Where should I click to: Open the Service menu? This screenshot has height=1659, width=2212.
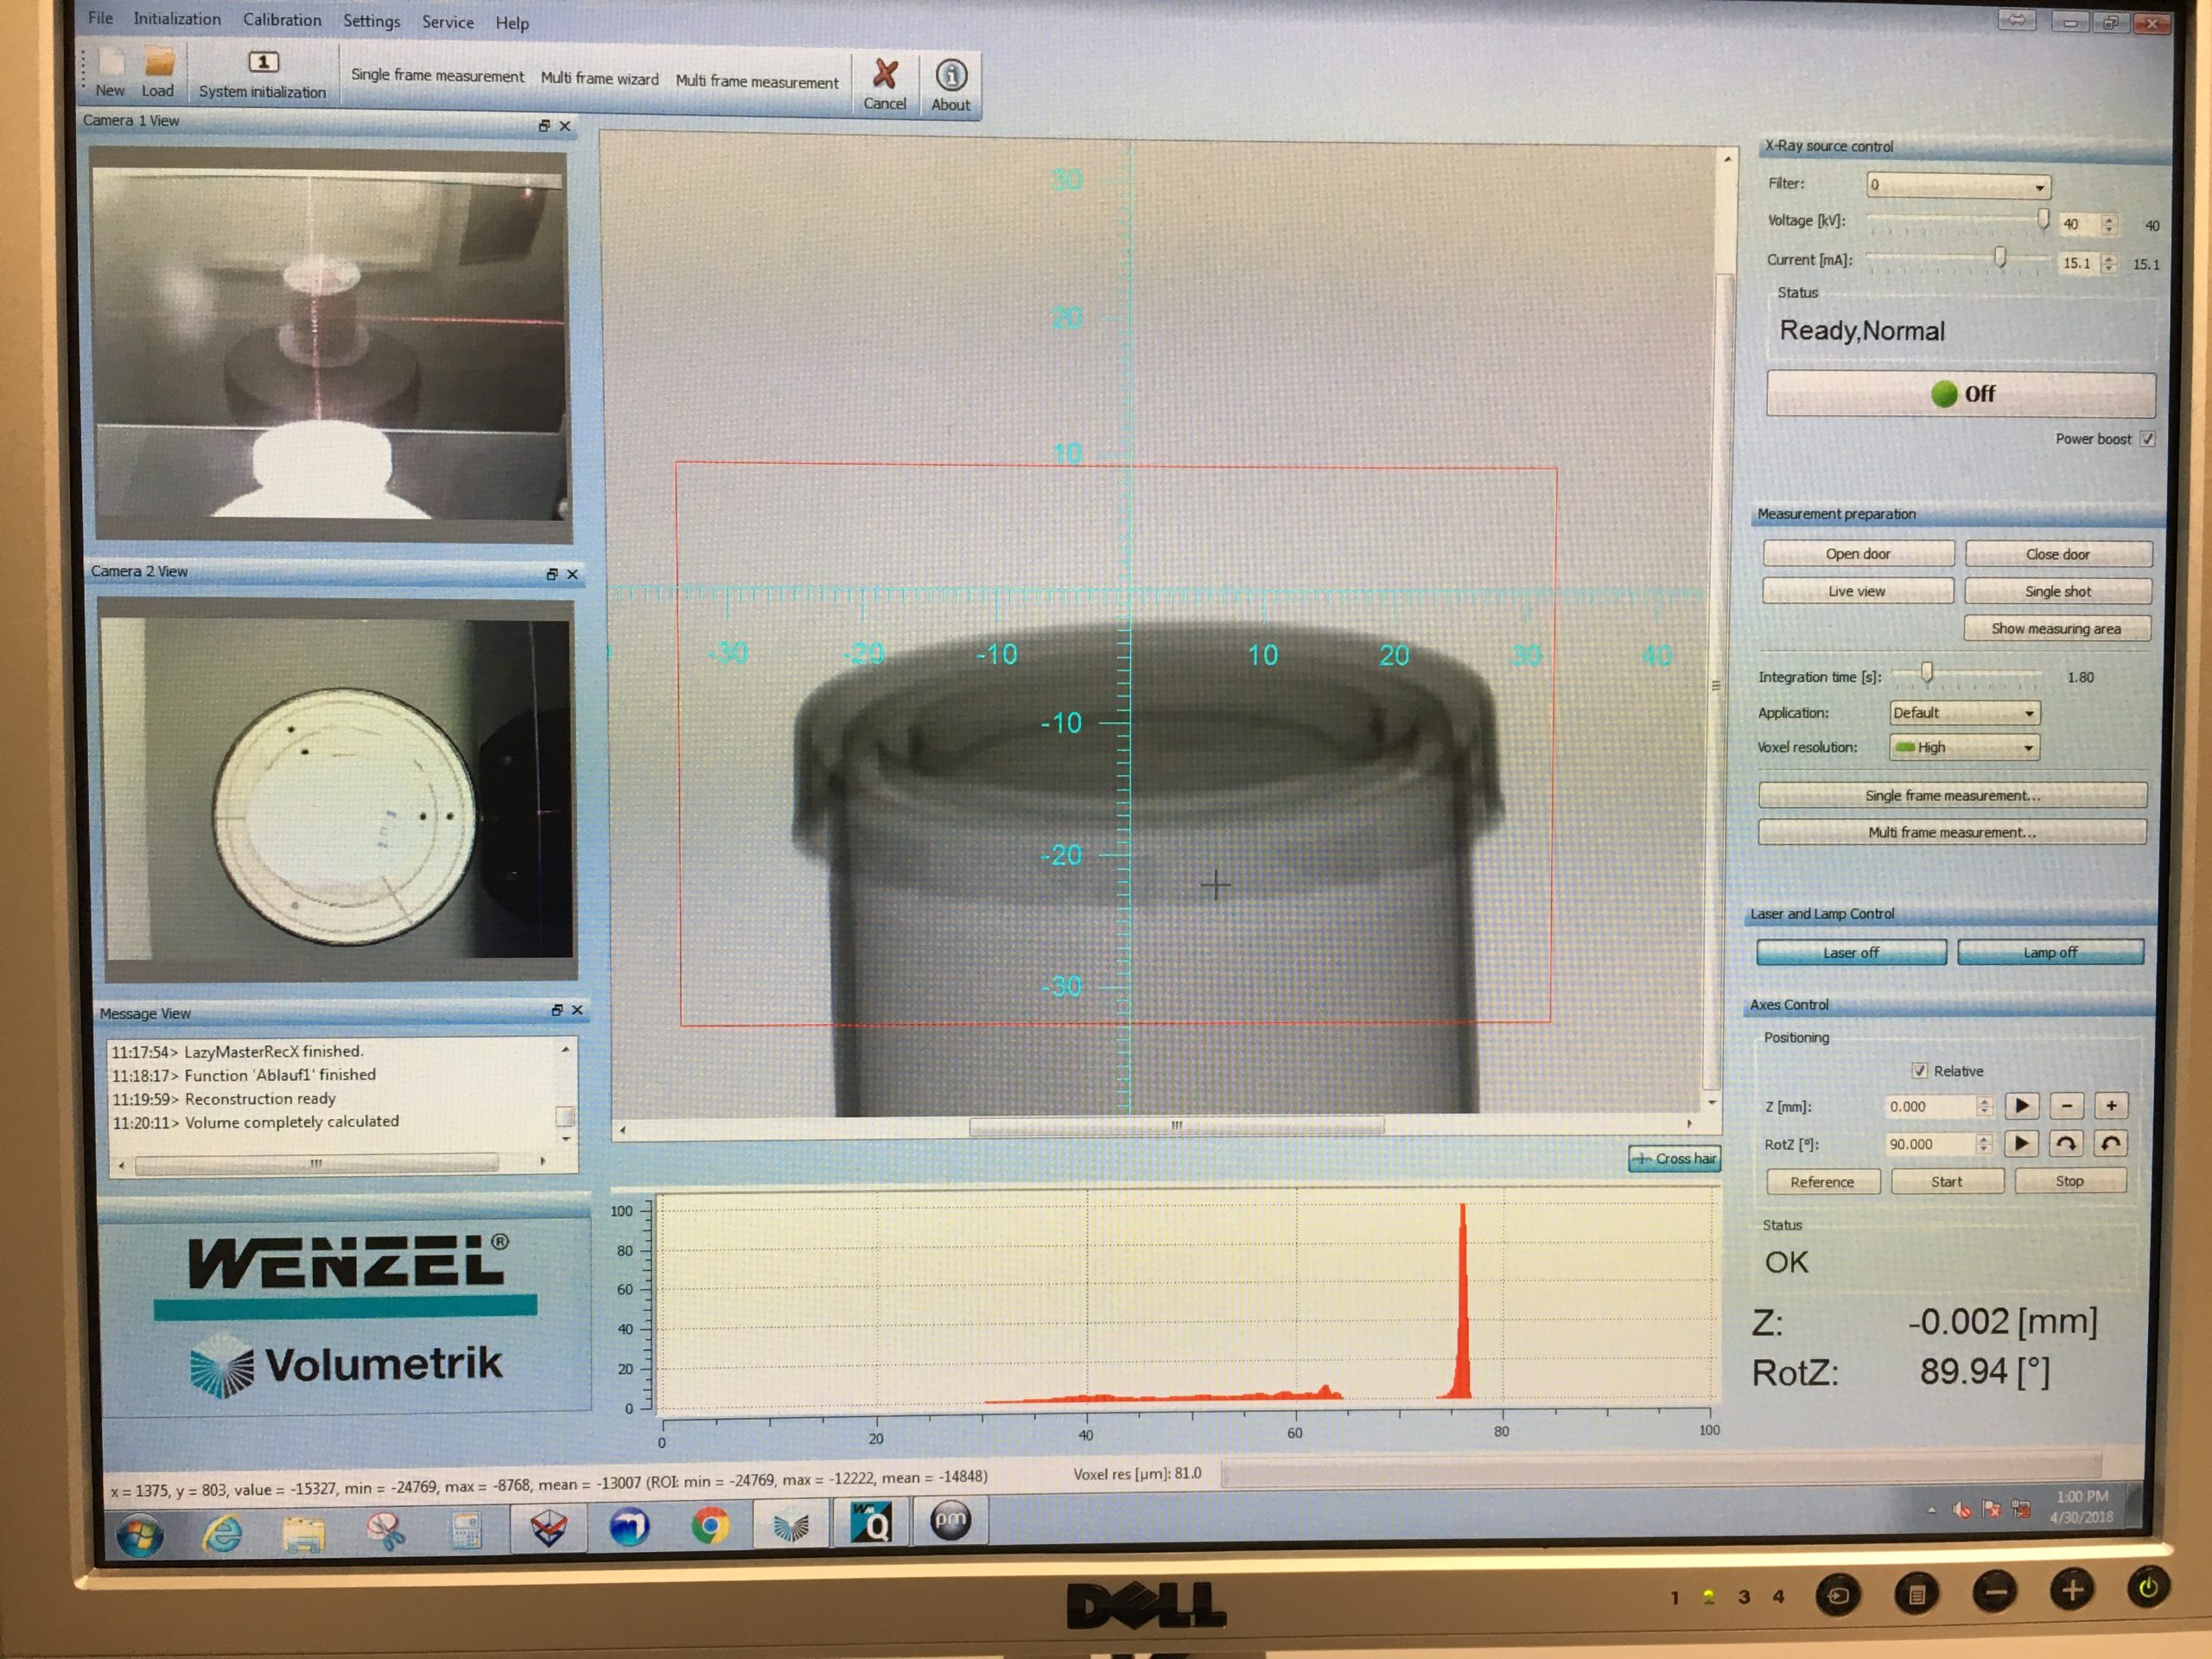[x=447, y=22]
